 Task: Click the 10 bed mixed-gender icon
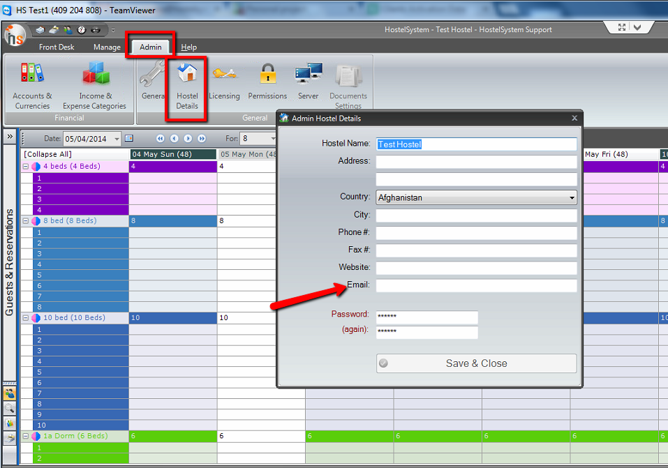36,318
